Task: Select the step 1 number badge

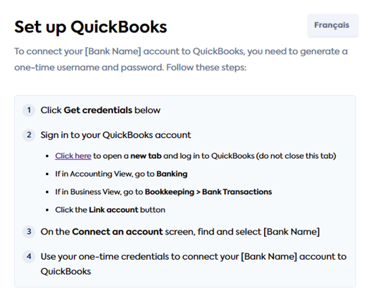Action: coord(29,110)
